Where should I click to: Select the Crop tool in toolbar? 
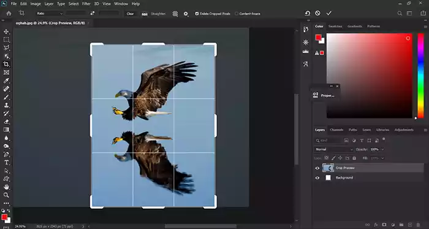pos(6,64)
